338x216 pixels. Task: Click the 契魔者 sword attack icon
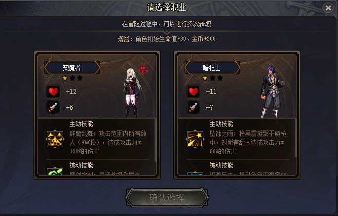[53, 107]
